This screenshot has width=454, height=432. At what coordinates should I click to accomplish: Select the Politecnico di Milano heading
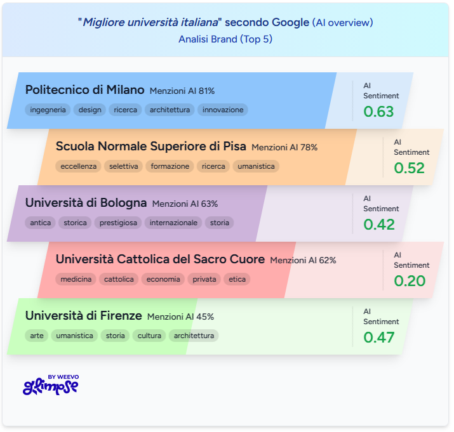coord(85,90)
